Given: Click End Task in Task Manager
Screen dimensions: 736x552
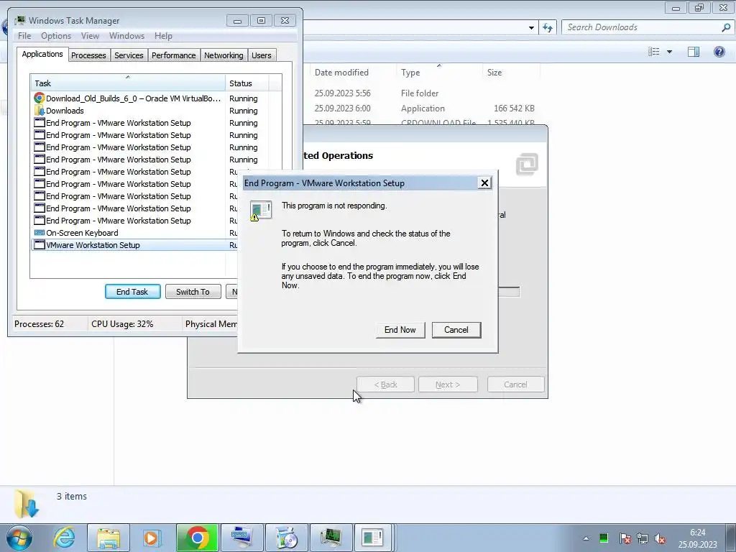Looking at the screenshot, I should pos(132,292).
